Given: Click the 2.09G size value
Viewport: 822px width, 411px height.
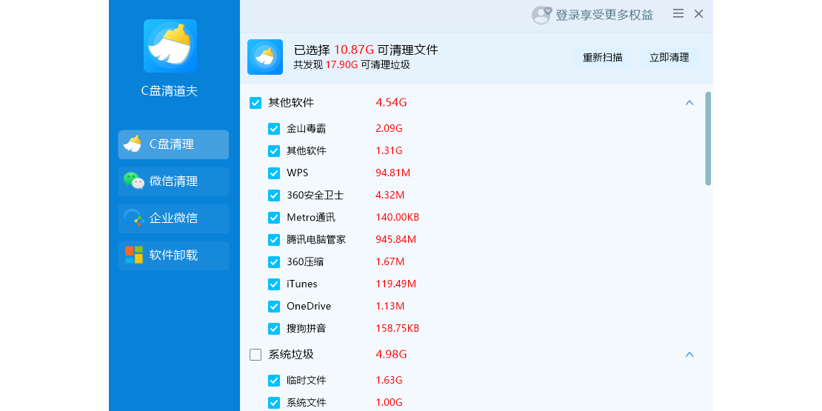Looking at the screenshot, I should pos(389,128).
